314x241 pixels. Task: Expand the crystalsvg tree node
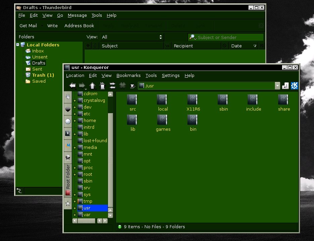tap(75, 101)
